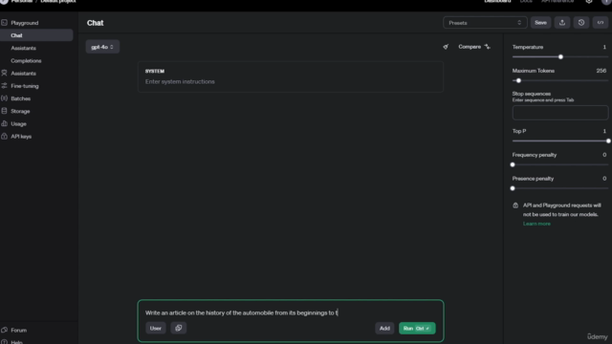Click the attach image icon

[x=179, y=328]
